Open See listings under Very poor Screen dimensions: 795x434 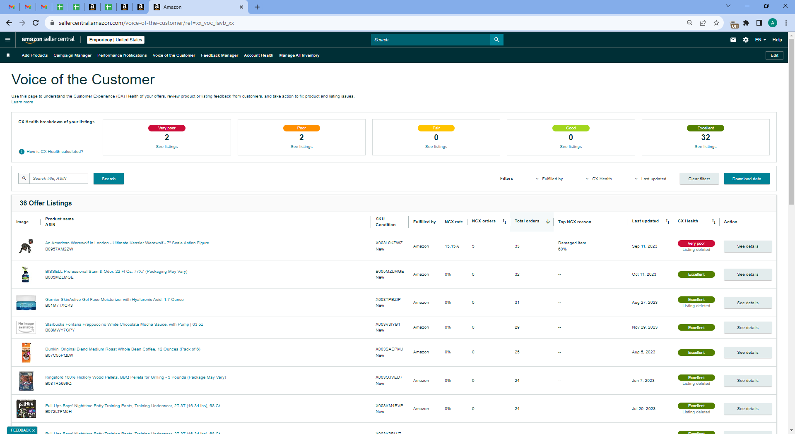pos(167,147)
